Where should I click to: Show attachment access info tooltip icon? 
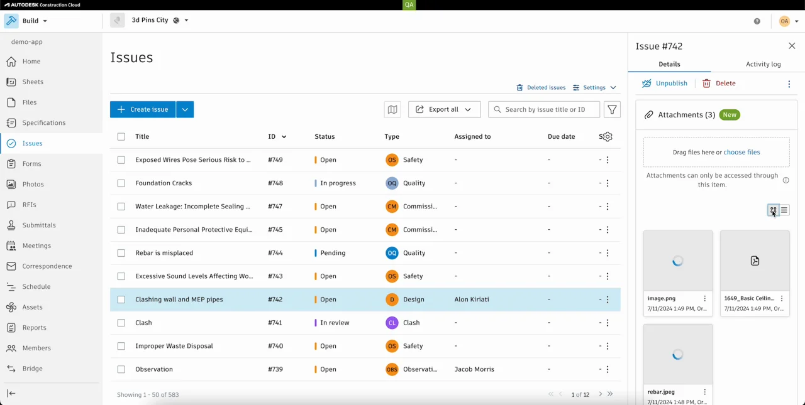[x=786, y=180]
